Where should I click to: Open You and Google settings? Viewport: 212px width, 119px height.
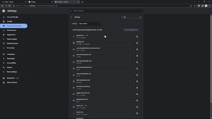click(x=13, y=17)
